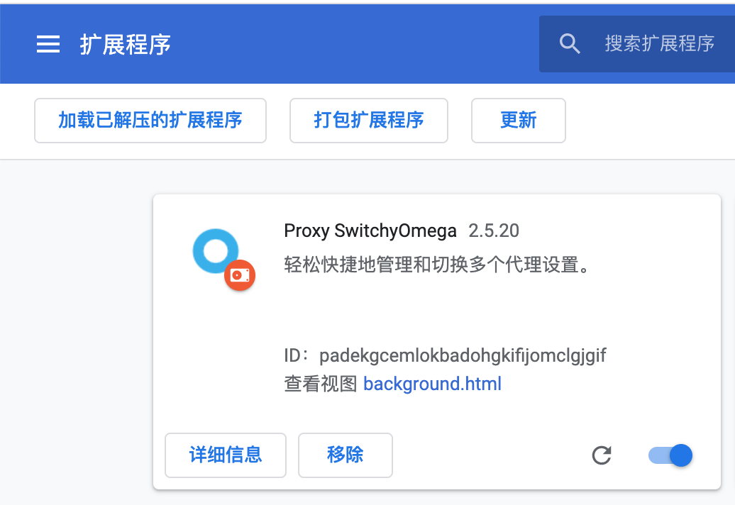Click the Proxy SwitchyOmega name text
Viewport: 735px width, 505px height.
click(370, 231)
